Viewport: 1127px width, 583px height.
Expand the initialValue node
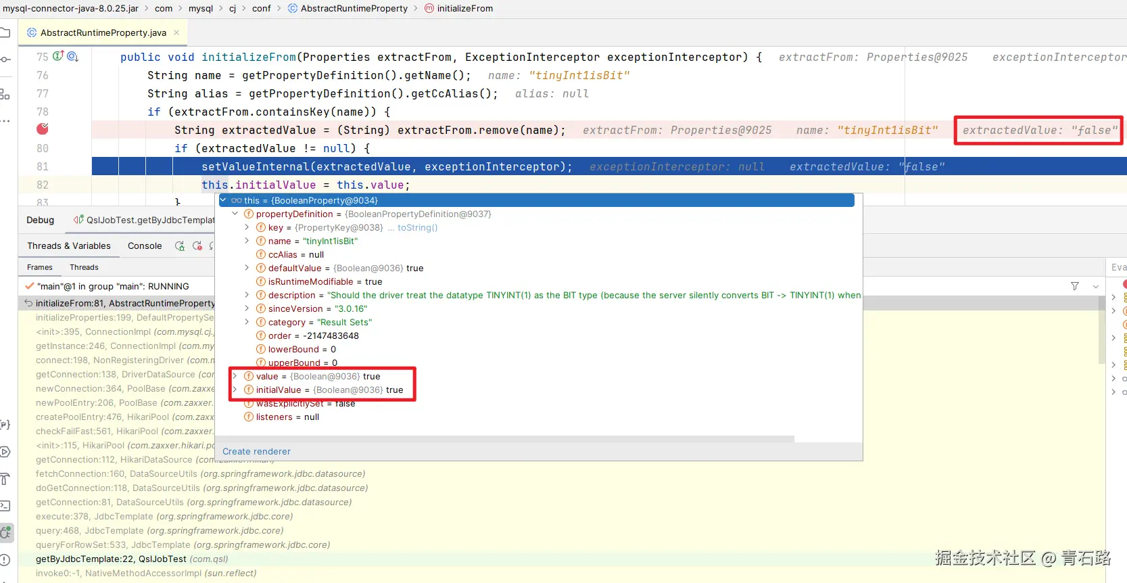coord(235,390)
